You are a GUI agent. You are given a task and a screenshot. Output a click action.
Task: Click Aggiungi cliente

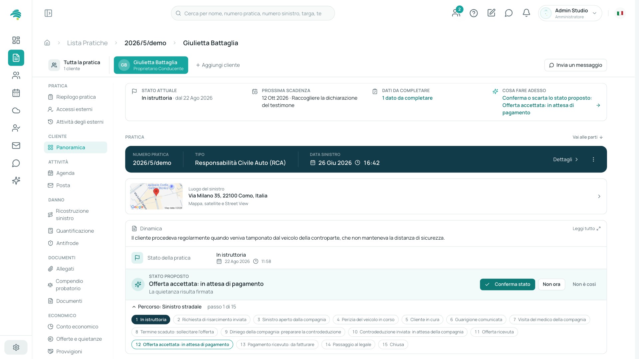pyautogui.click(x=218, y=65)
